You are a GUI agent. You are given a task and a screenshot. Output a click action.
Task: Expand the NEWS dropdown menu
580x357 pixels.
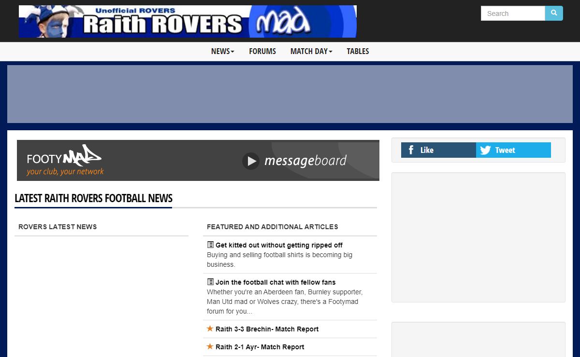click(x=223, y=51)
